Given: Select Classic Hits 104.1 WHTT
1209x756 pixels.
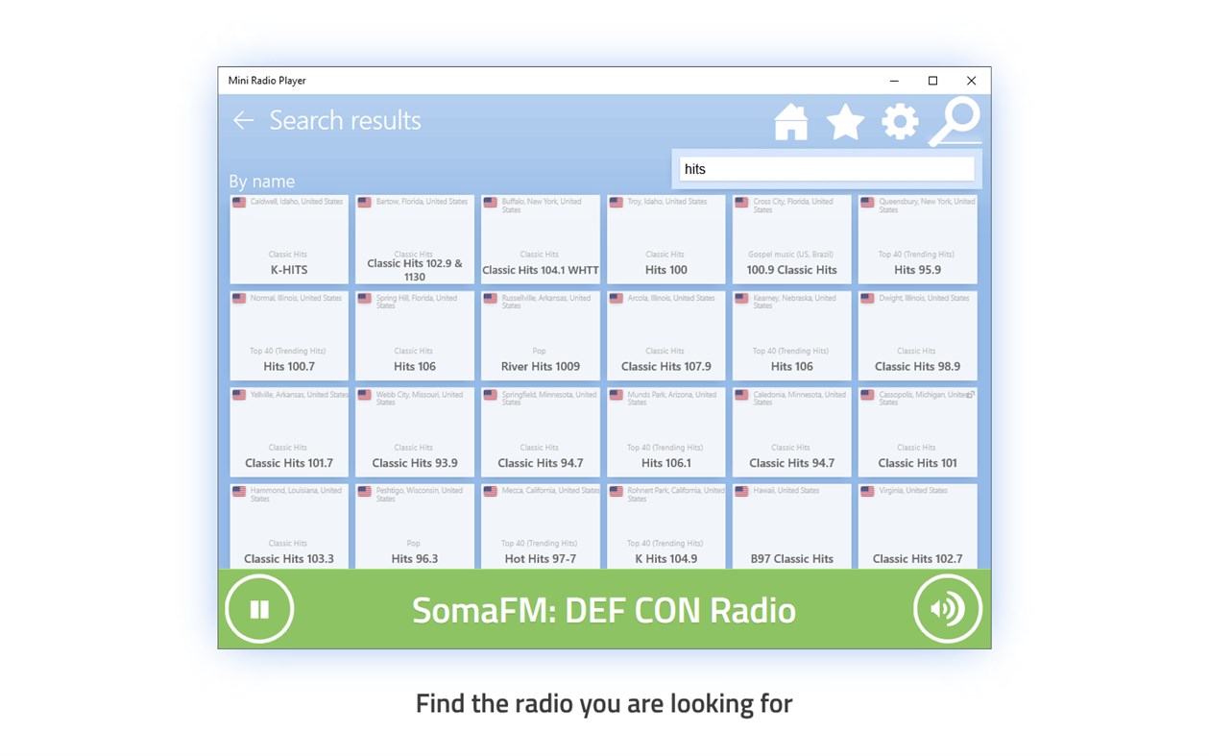Looking at the screenshot, I should point(540,240).
